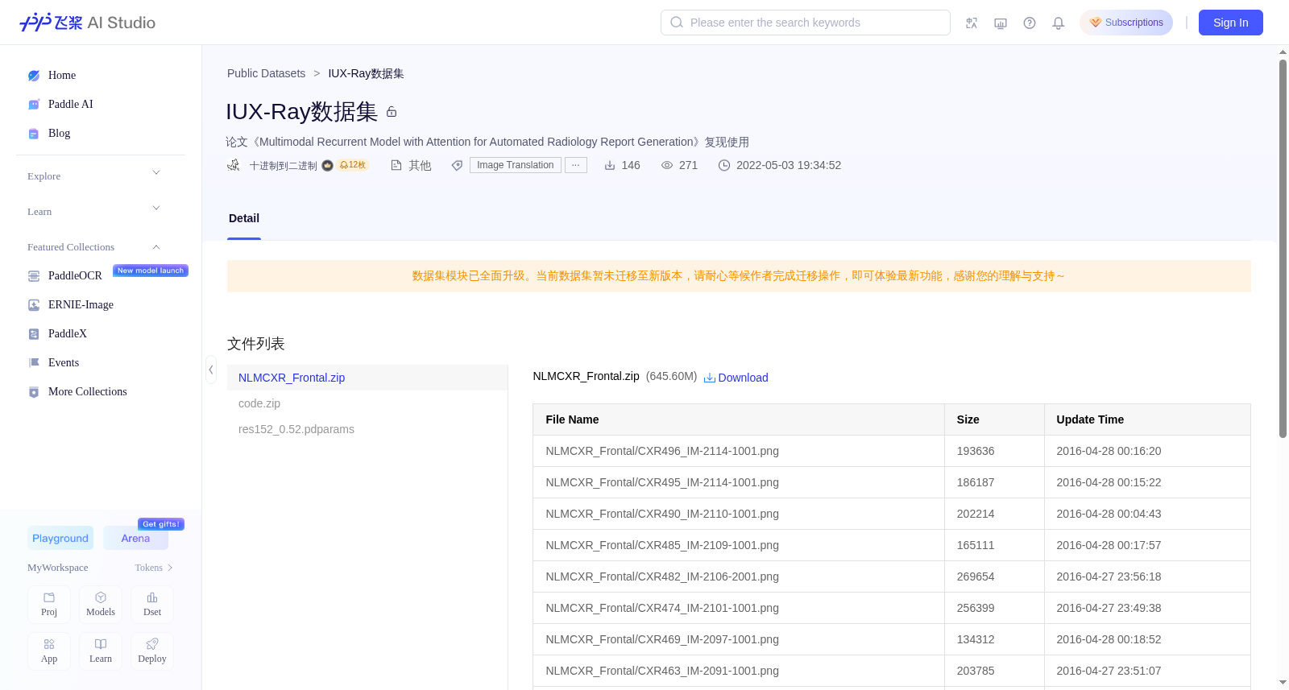
Task: Open the Dset workspace tile
Action: click(x=152, y=605)
